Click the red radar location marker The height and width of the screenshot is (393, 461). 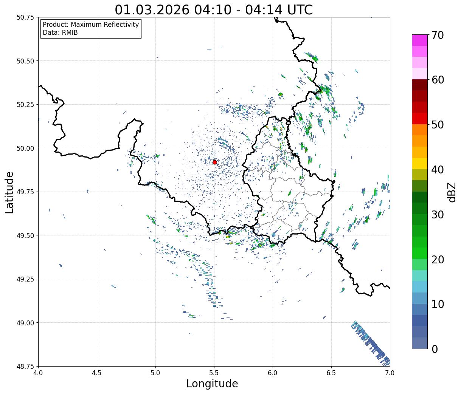pyautogui.click(x=215, y=162)
